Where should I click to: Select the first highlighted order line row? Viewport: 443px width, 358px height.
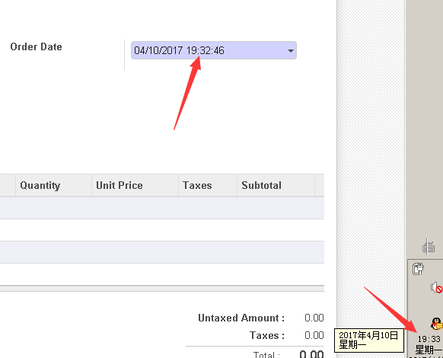162,208
